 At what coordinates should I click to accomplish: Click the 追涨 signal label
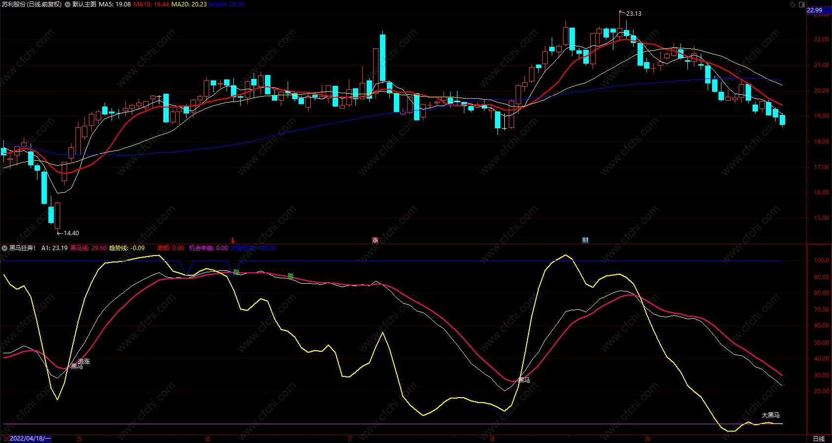(84, 362)
